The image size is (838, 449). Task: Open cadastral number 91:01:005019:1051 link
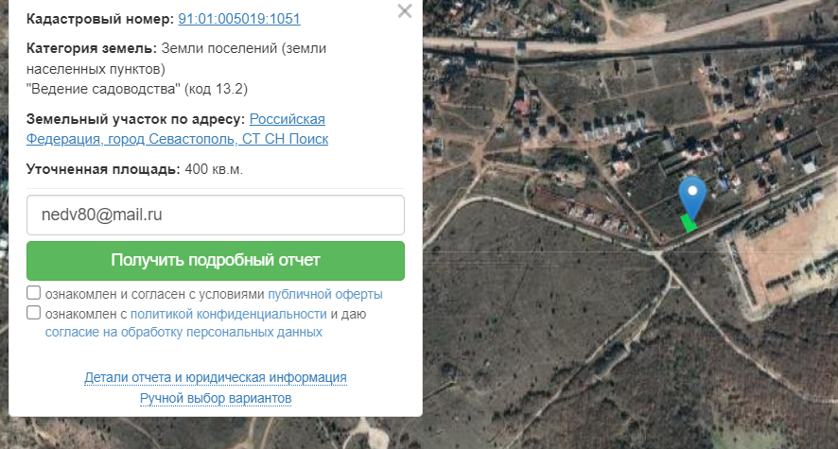point(239,19)
